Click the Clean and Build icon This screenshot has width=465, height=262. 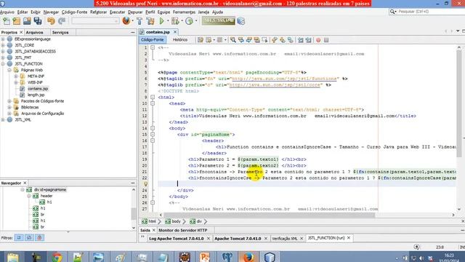click(150, 21)
